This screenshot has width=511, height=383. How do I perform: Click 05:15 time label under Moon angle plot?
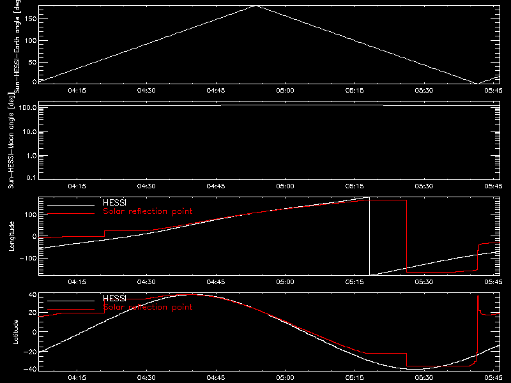(355, 186)
